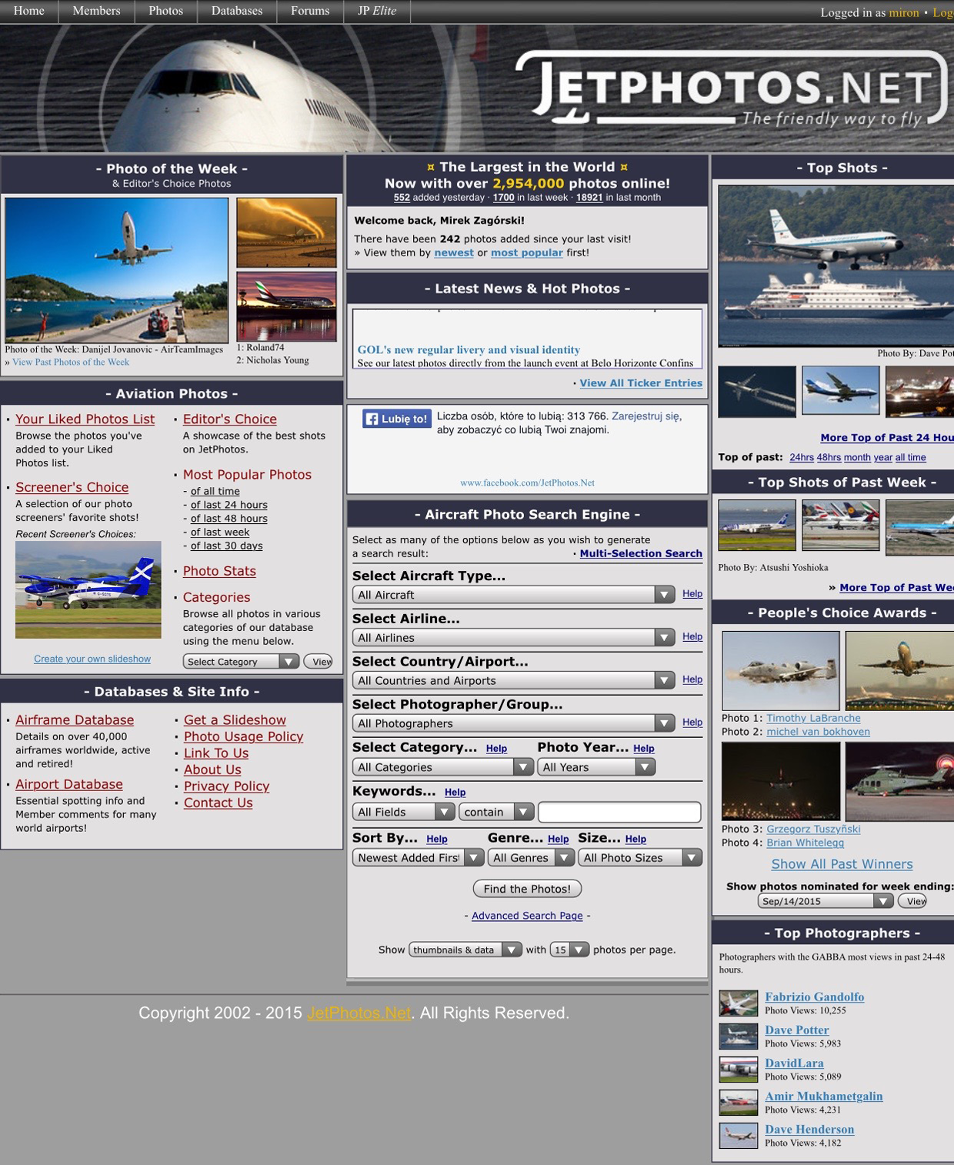This screenshot has height=1165, width=954.
Task: Open People's Choice Photo 1 by Timothy LaBranche
Action: coord(781,670)
